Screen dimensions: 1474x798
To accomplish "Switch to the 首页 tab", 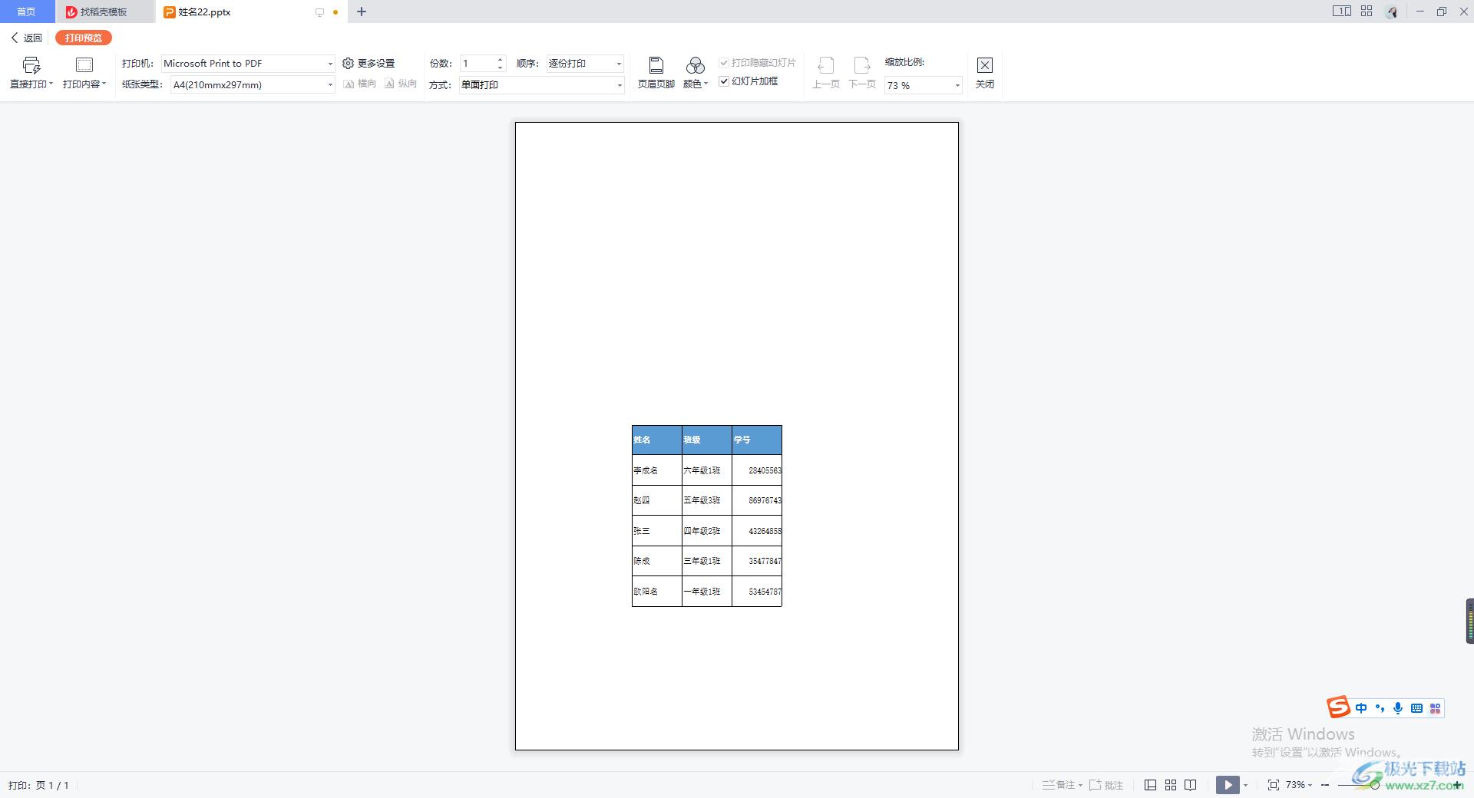I will coord(27,12).
